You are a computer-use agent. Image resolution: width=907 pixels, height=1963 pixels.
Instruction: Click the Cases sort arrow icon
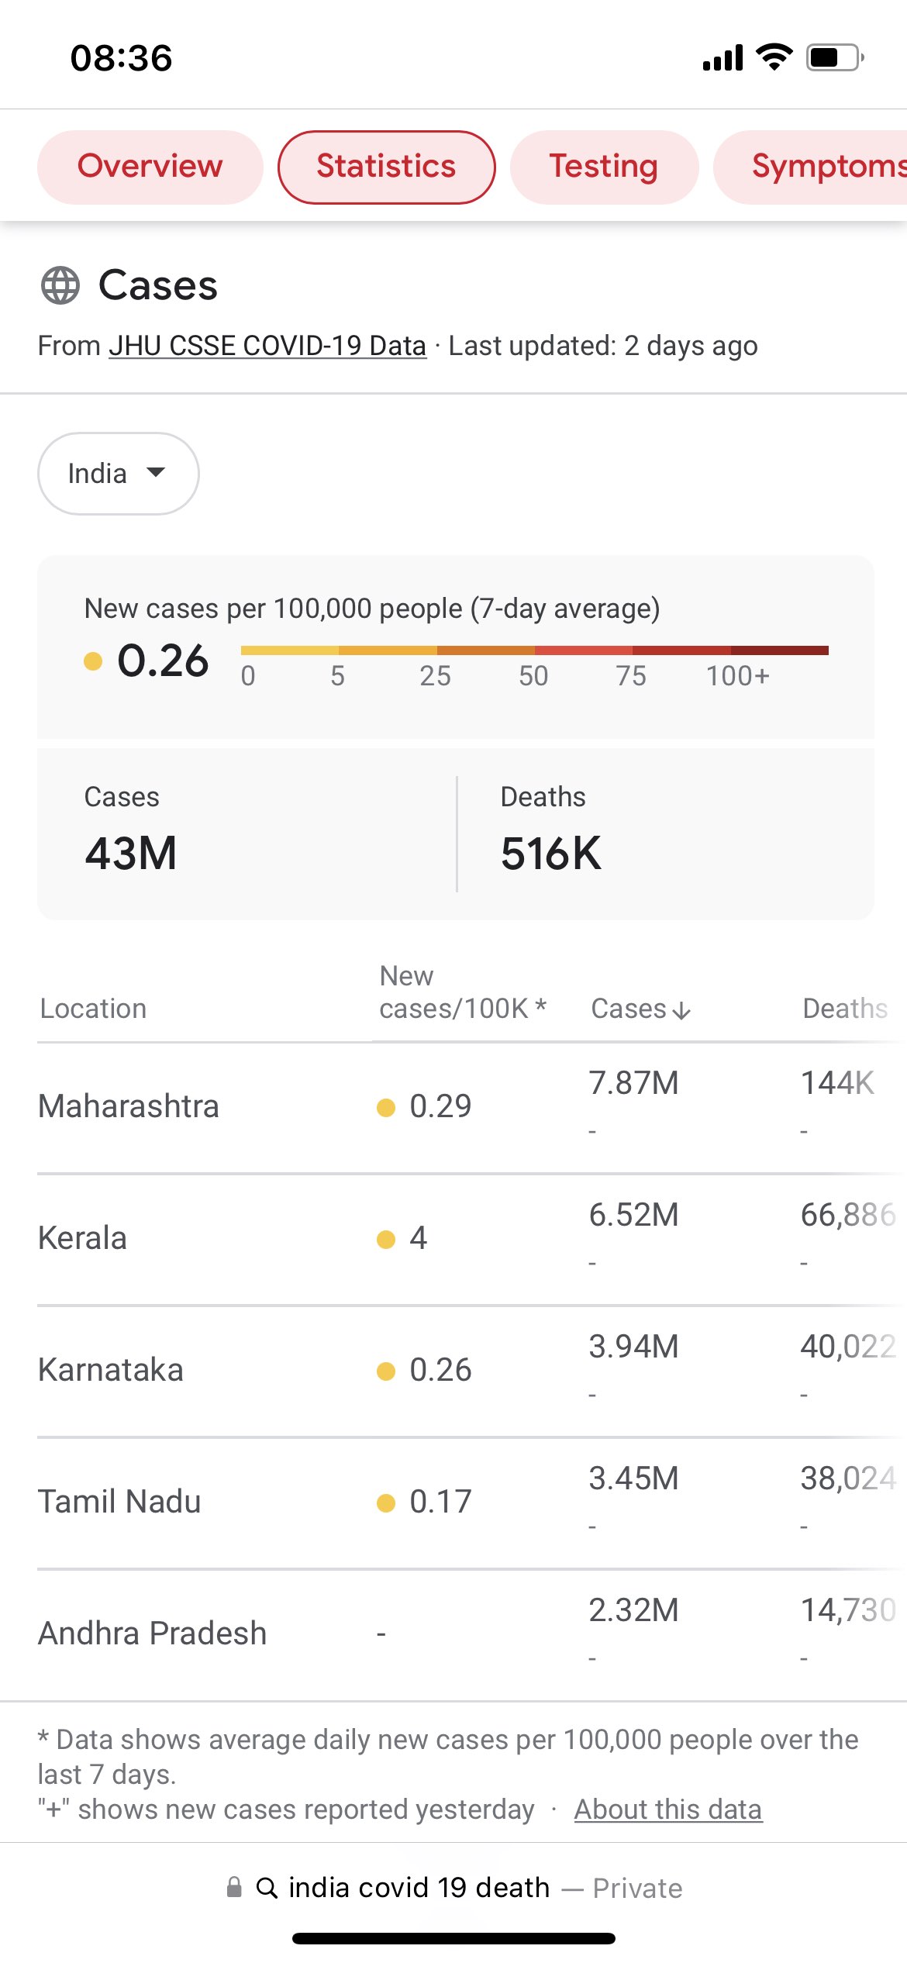click(x=681, y=1010)
